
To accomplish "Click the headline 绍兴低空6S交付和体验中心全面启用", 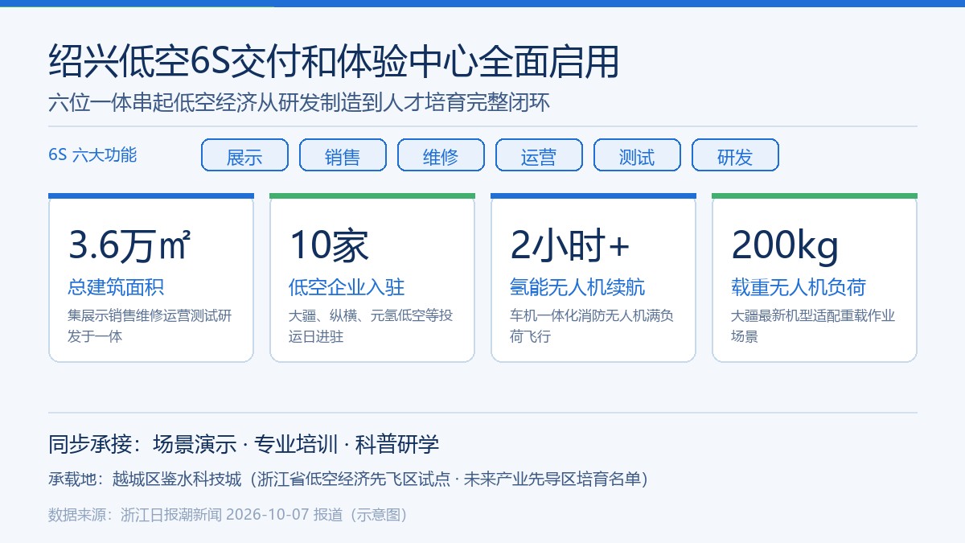I will 334,61.
